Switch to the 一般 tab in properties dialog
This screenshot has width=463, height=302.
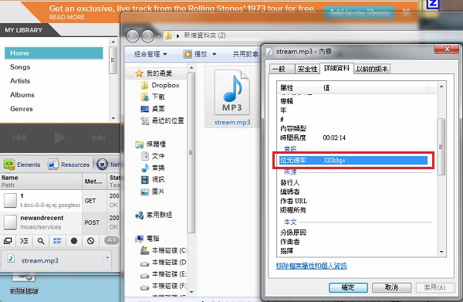tap(282, 69)
